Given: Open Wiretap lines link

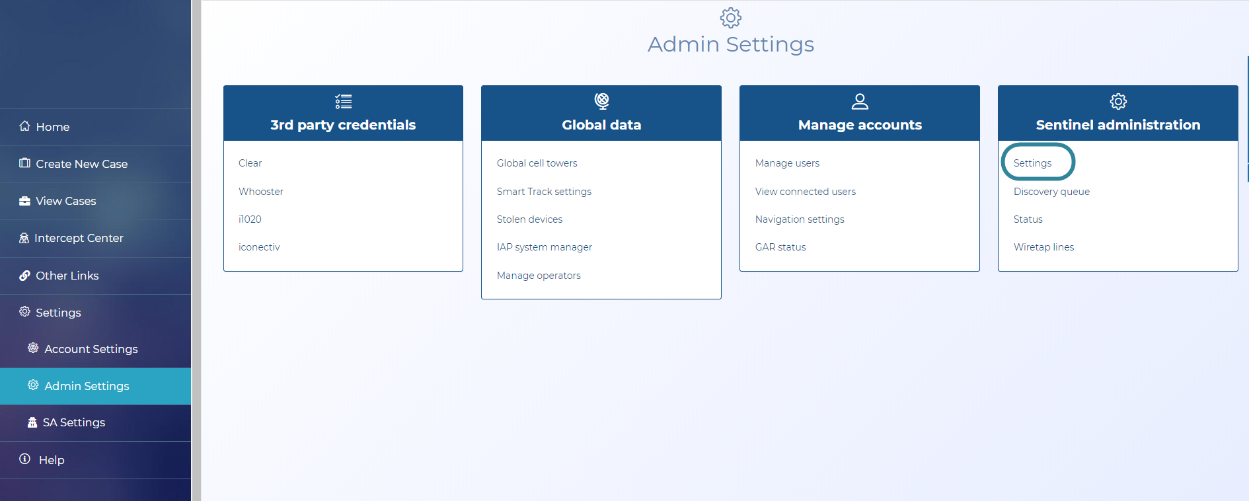Looking at the screenshot, I should coord(1043,247).
